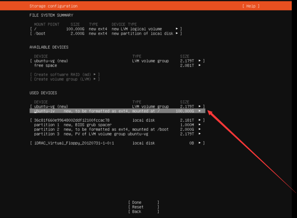Expand the root mount point arrow
Image resolution: width=297 pixels, height=218 pixels.
click(177, 29)
